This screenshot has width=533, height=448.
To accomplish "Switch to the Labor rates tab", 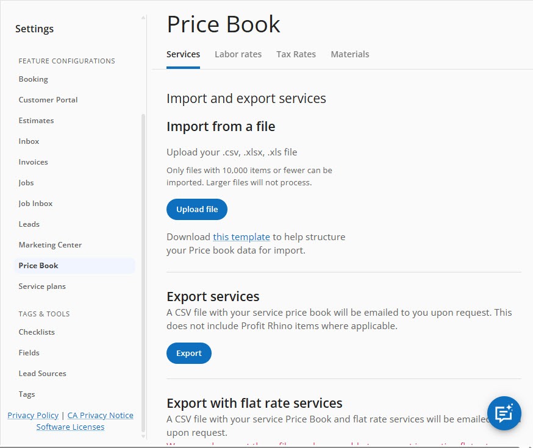I will [238, 54].
